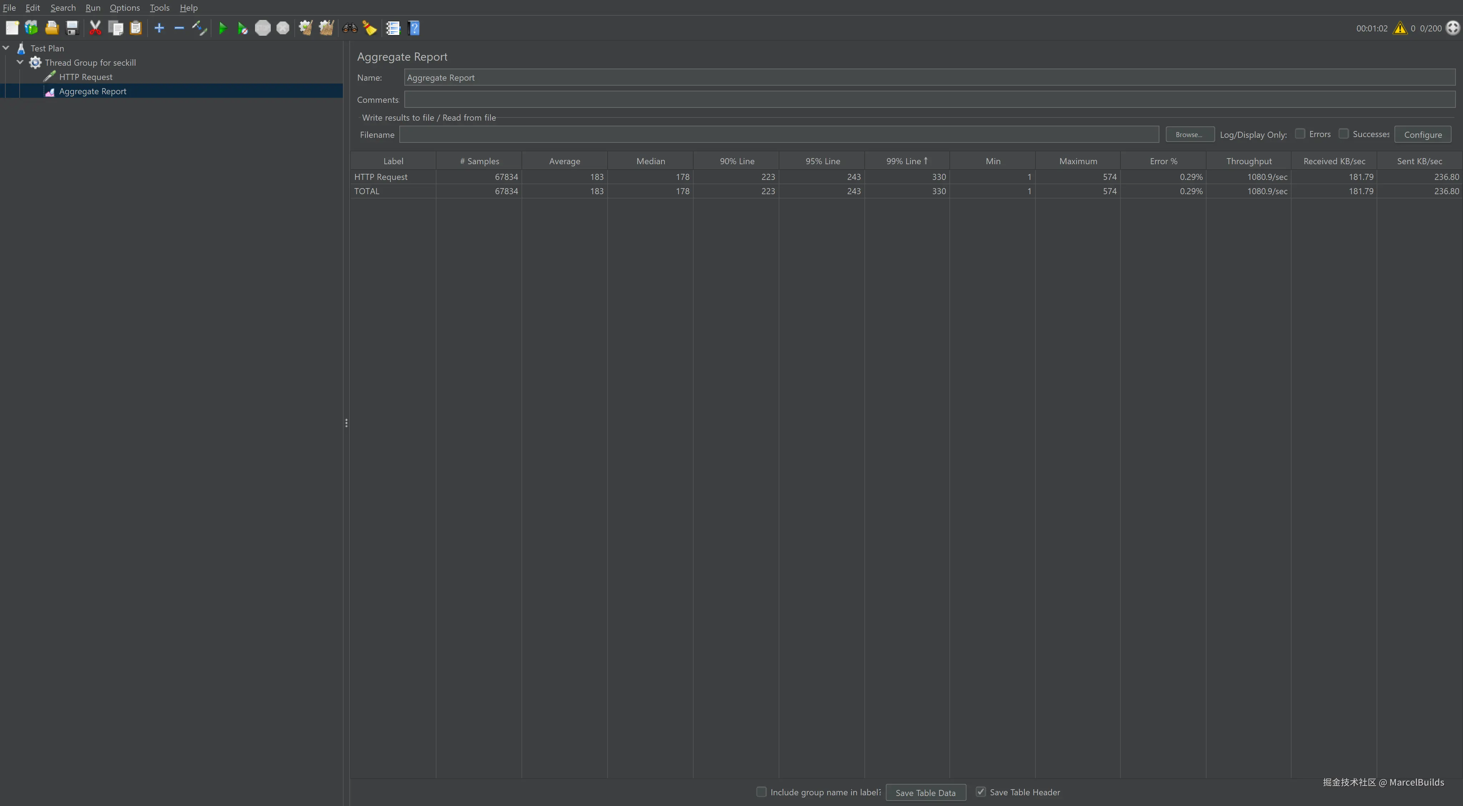Viewport: 1463px width, 806px height.
Task: Click the Configure button
Action: click(x=1423, y=135)
